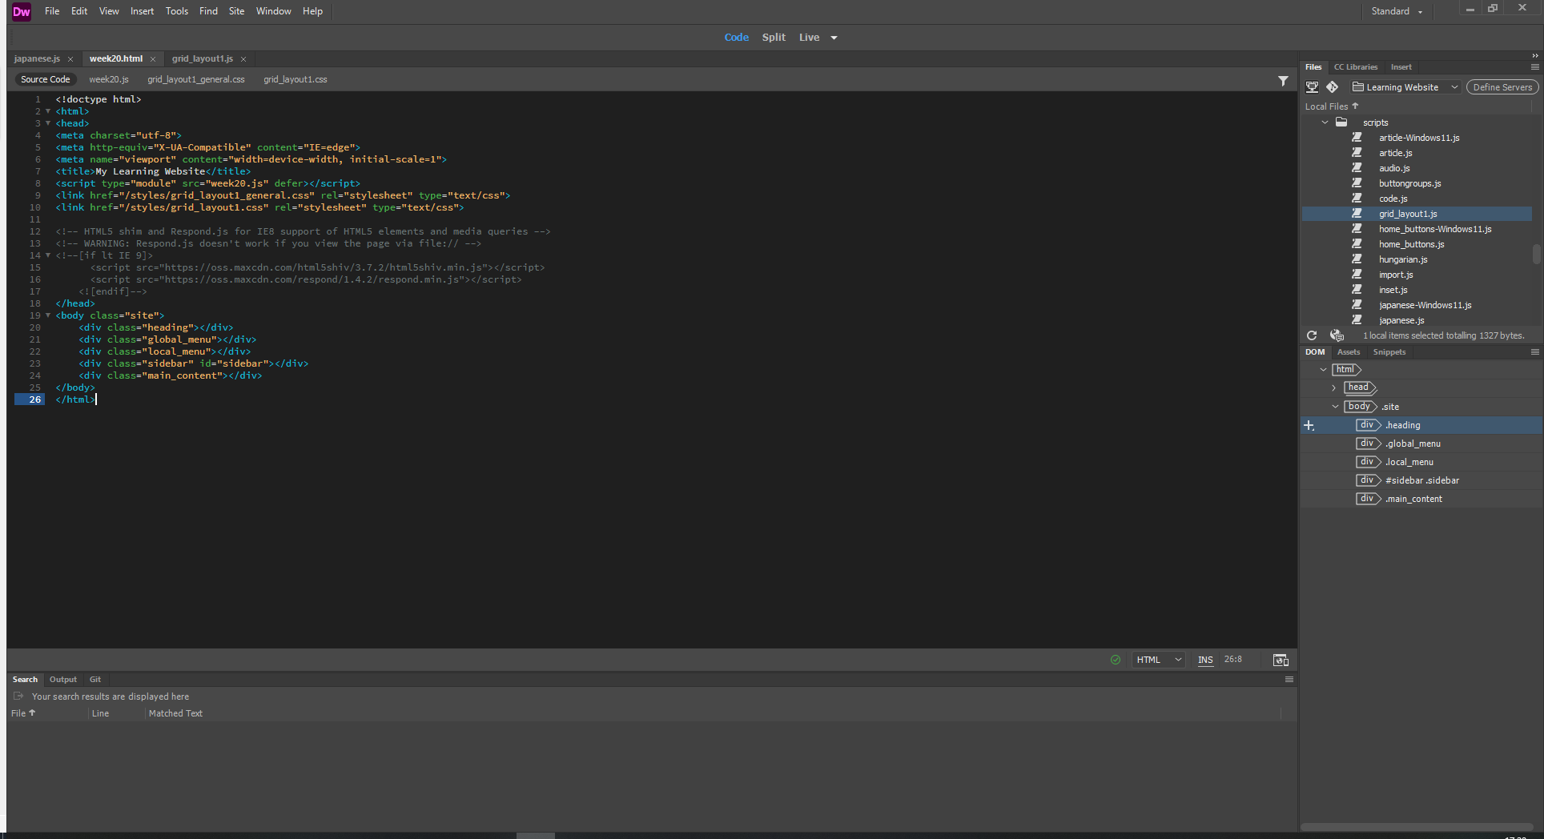Click the file icon for code.js
The image size is (1544, 839).
pyautogui.click(x=1357, y=199)
